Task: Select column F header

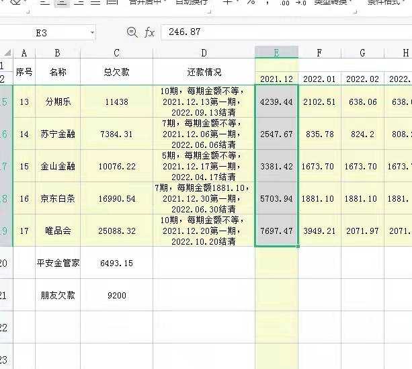Action: tap(319, 53)
